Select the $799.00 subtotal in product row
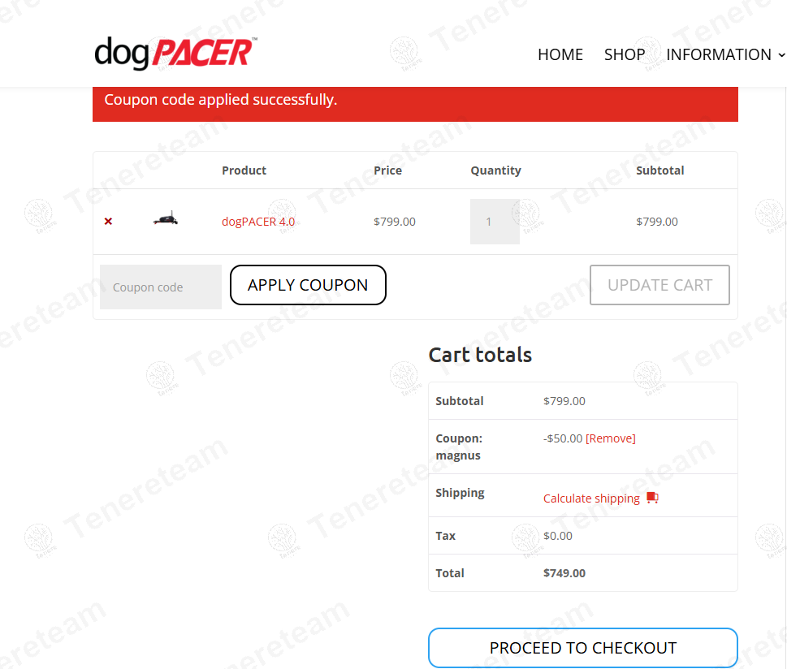 point(657,222)
